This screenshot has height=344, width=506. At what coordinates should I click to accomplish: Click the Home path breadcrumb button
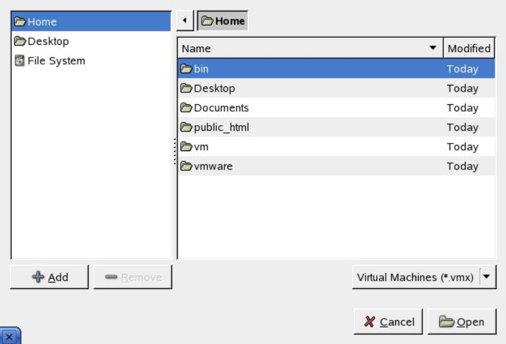(x=223, y=21)
